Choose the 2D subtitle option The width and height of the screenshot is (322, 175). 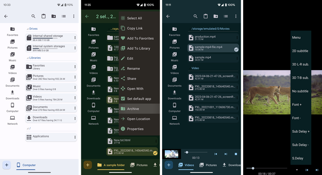coord(300,51)
